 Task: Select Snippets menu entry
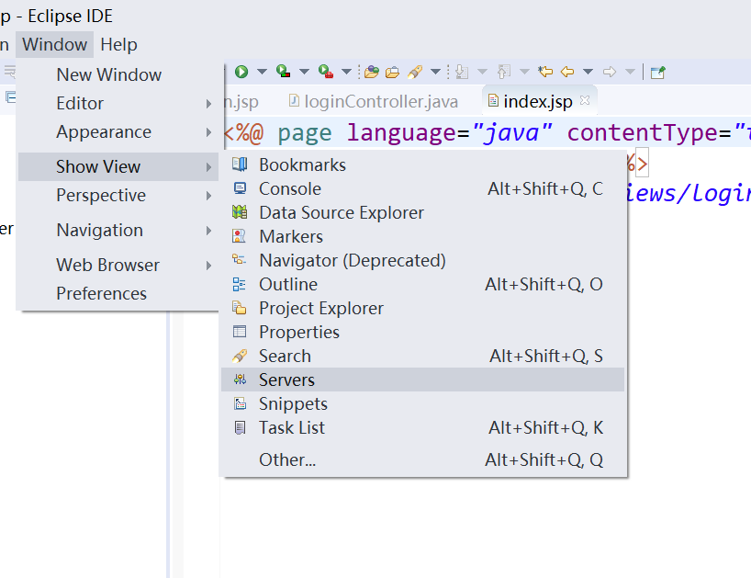point(423,403)
